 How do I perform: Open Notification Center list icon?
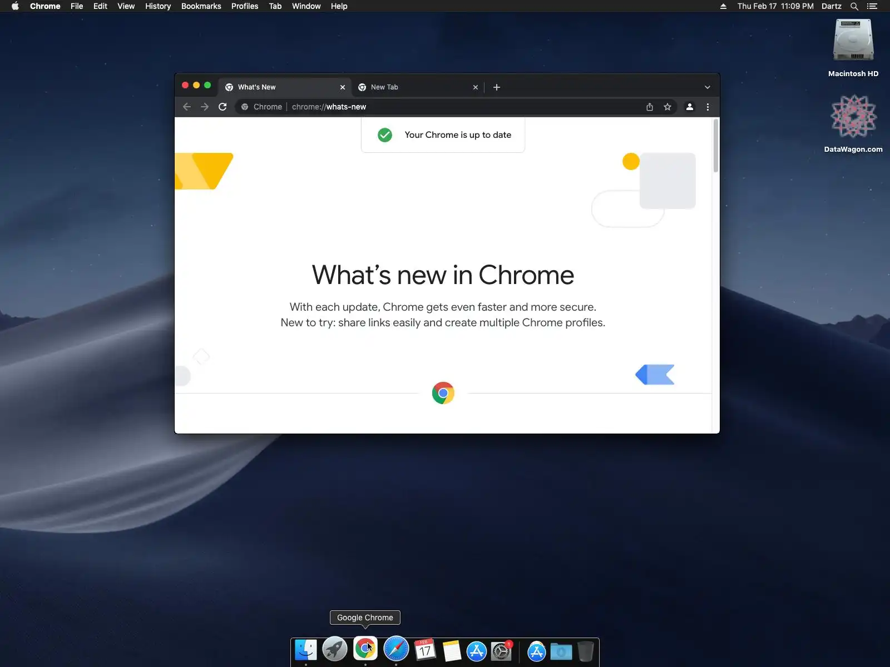coord(872,6)
